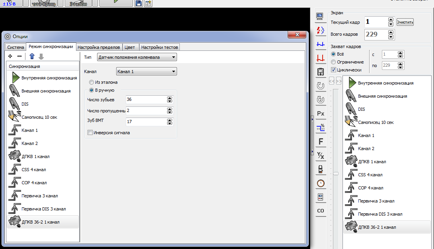Viewport: 434px width, 249px height.
Task: Switch to the 'Настройки тестов' tab
Action: click(x=160, y=47)
